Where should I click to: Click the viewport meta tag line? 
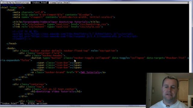point(64,17)
